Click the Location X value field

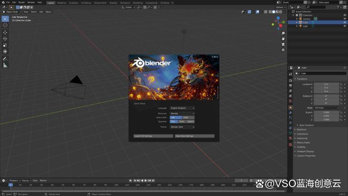[x=326, y=84]
